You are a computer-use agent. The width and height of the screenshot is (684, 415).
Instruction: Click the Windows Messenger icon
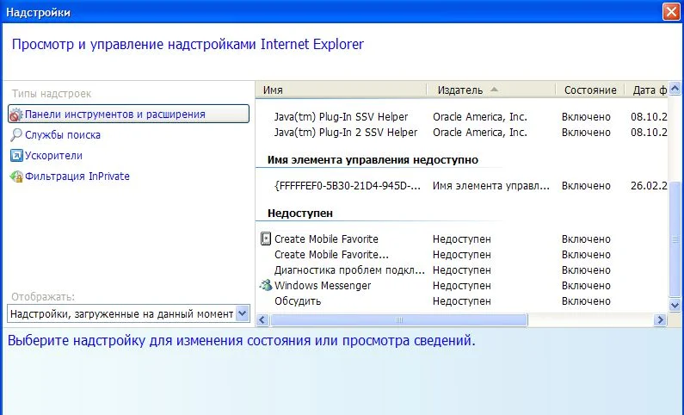266,285
